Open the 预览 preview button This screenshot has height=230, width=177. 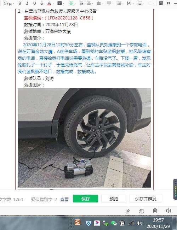click(x=114, y=199)
